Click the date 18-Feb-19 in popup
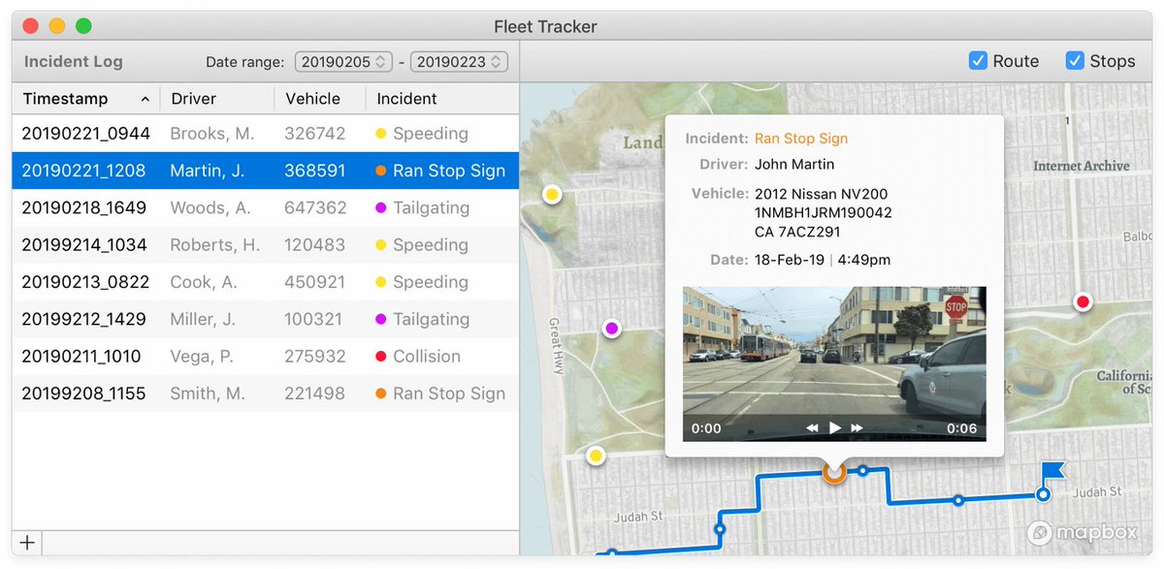Image resolution: width=1164 pixels, height=569 pixels. pyautogui.click(x=790, y=260)
